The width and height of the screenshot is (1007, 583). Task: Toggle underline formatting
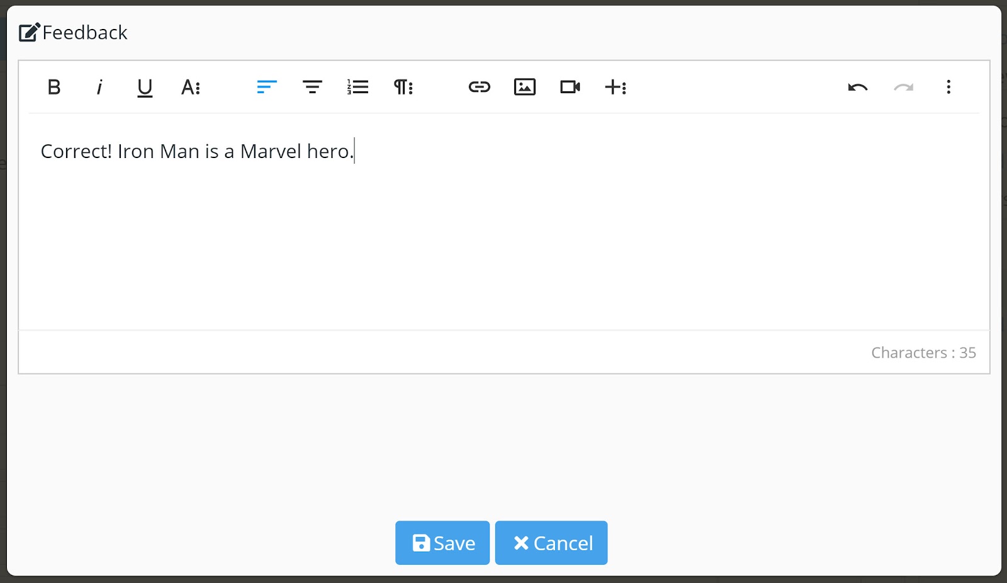click(145, 87)
